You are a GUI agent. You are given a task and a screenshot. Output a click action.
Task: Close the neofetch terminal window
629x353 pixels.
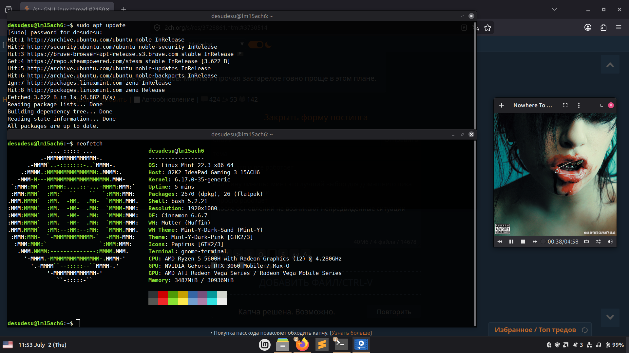tap(471, 134)
